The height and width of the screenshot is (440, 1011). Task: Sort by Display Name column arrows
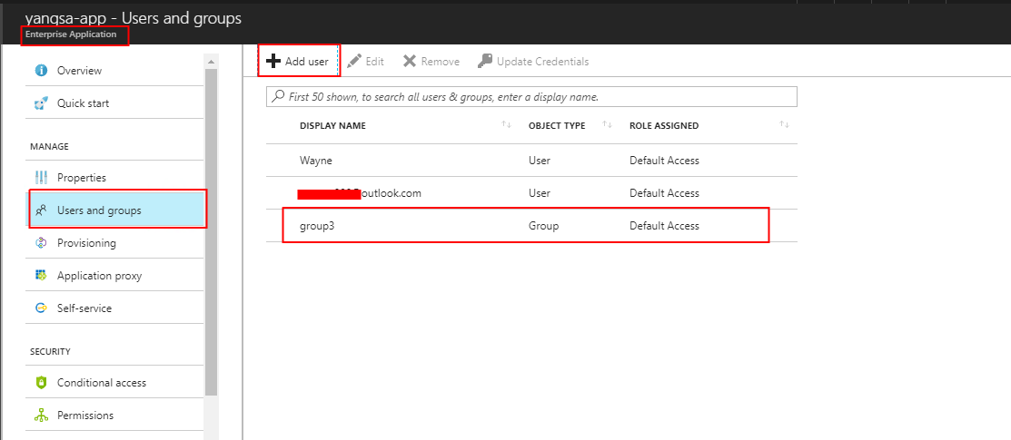click(x=506, y=124)
